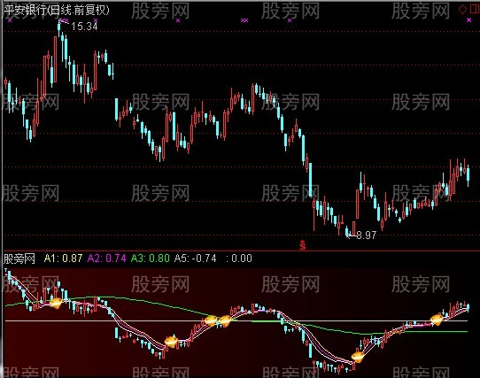Select the 平安银行(日线.前复权) chart title

(x=57, y=10)
